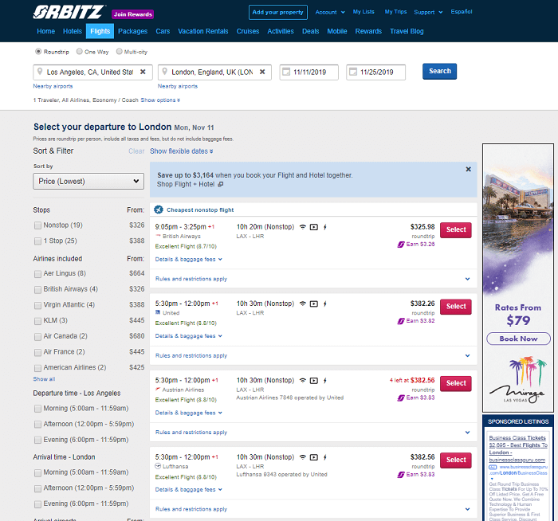Open Nearby airports under Los Angeles
558x521 pixels.
(53, 86)
